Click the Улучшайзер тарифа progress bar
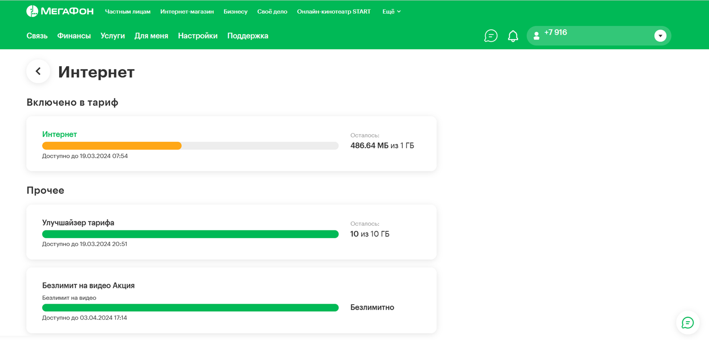Viewport: 709px width, 340px height. 190,234
